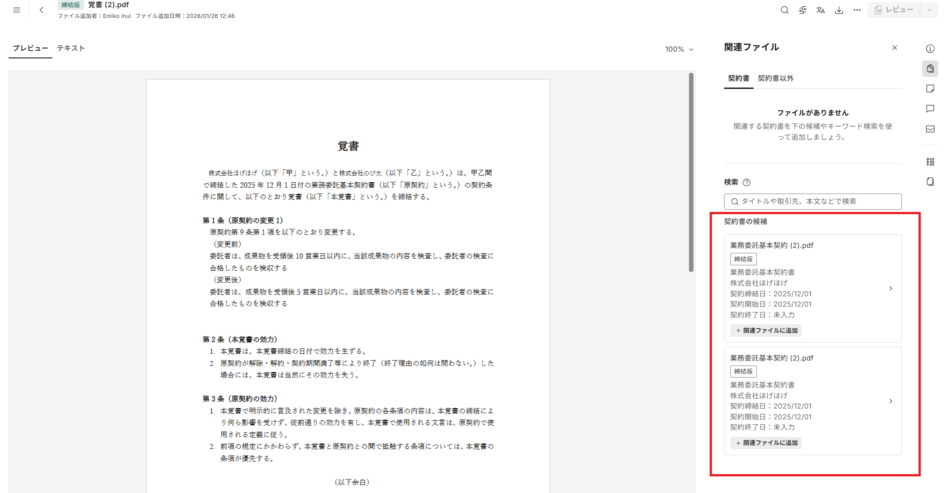Screen dimensions: 945x493
Task: Go back using the back arrow
Action: click(41, 10)
